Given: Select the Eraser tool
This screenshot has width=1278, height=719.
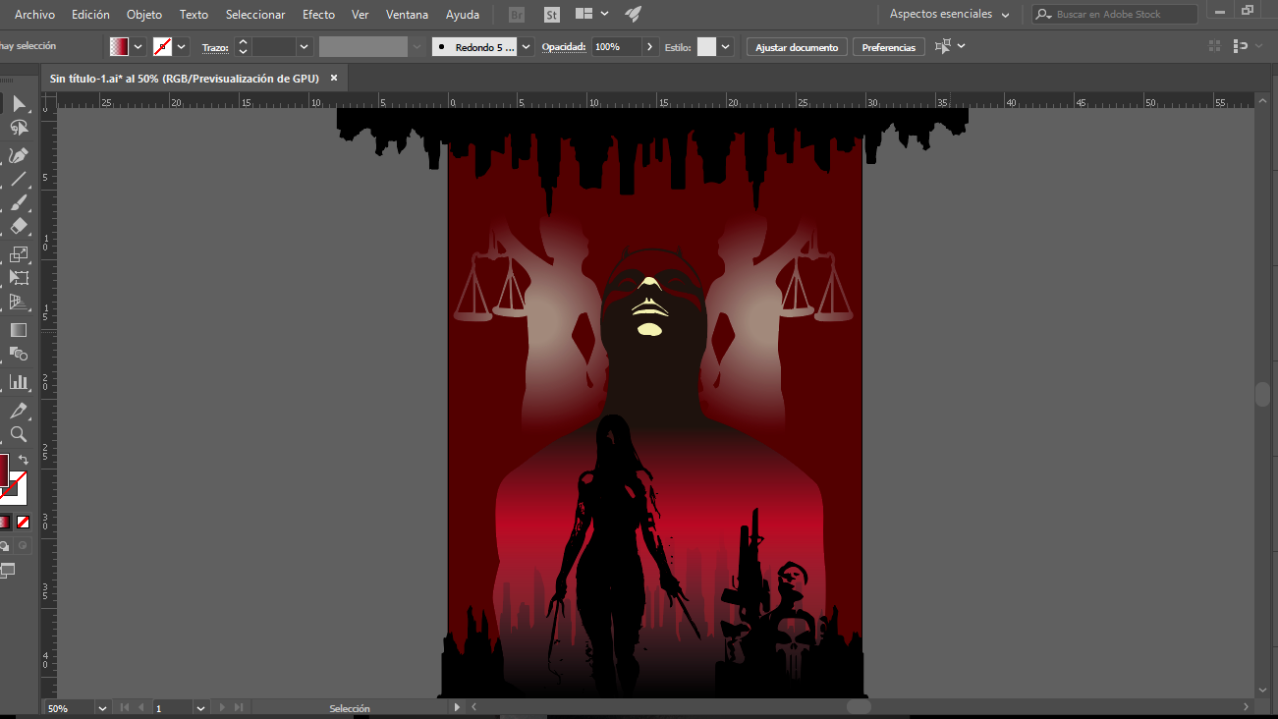Looking at the screenshot, I should tap(19, 227).
